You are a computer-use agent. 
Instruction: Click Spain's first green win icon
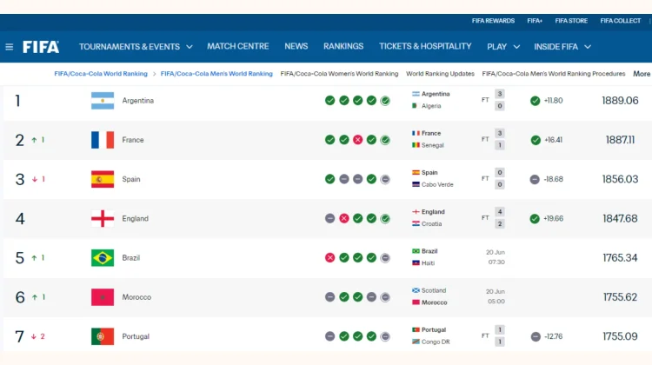pyautogui.click(x=329, y=179)
